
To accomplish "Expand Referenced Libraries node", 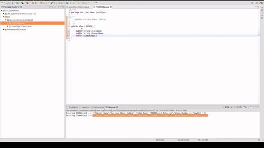I will coord(4,30).
